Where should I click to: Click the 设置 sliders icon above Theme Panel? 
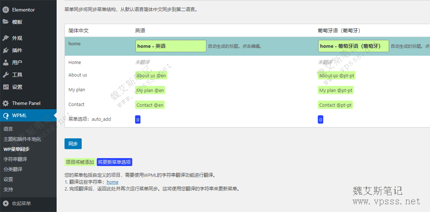6,87
